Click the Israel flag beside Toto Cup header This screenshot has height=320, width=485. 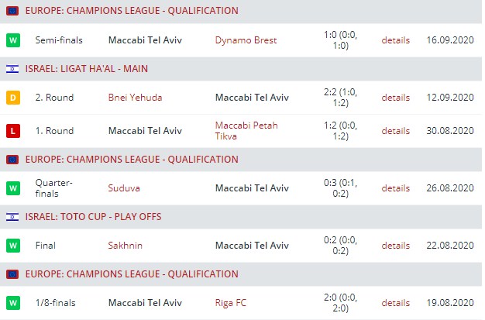point(12,217)
